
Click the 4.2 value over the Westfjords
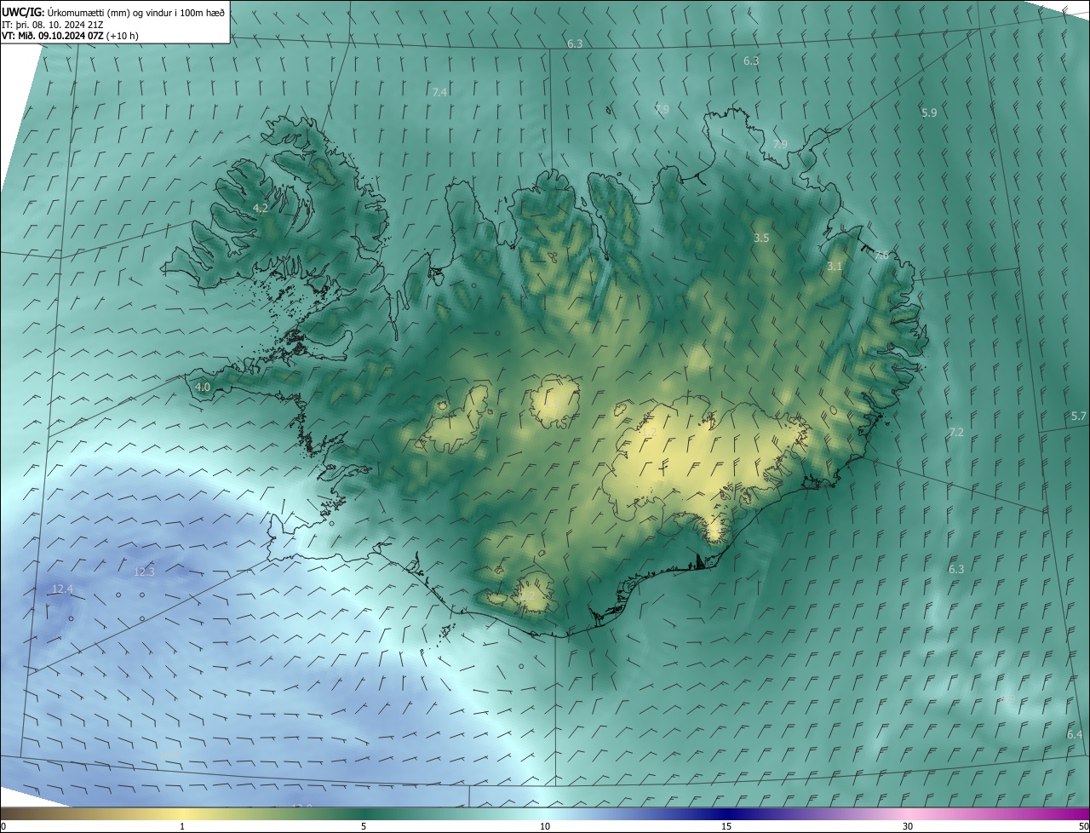click(261, 209)
